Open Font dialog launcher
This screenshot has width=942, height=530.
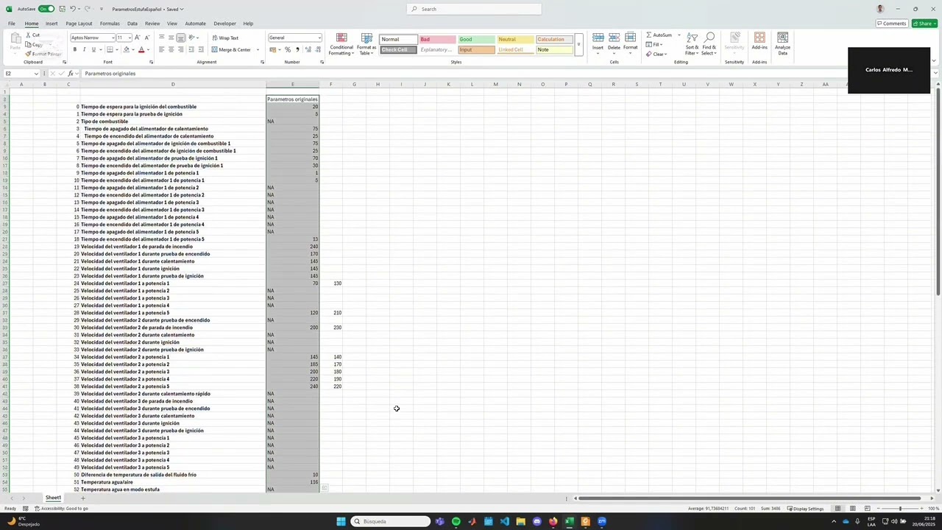(x=150, y=62)
